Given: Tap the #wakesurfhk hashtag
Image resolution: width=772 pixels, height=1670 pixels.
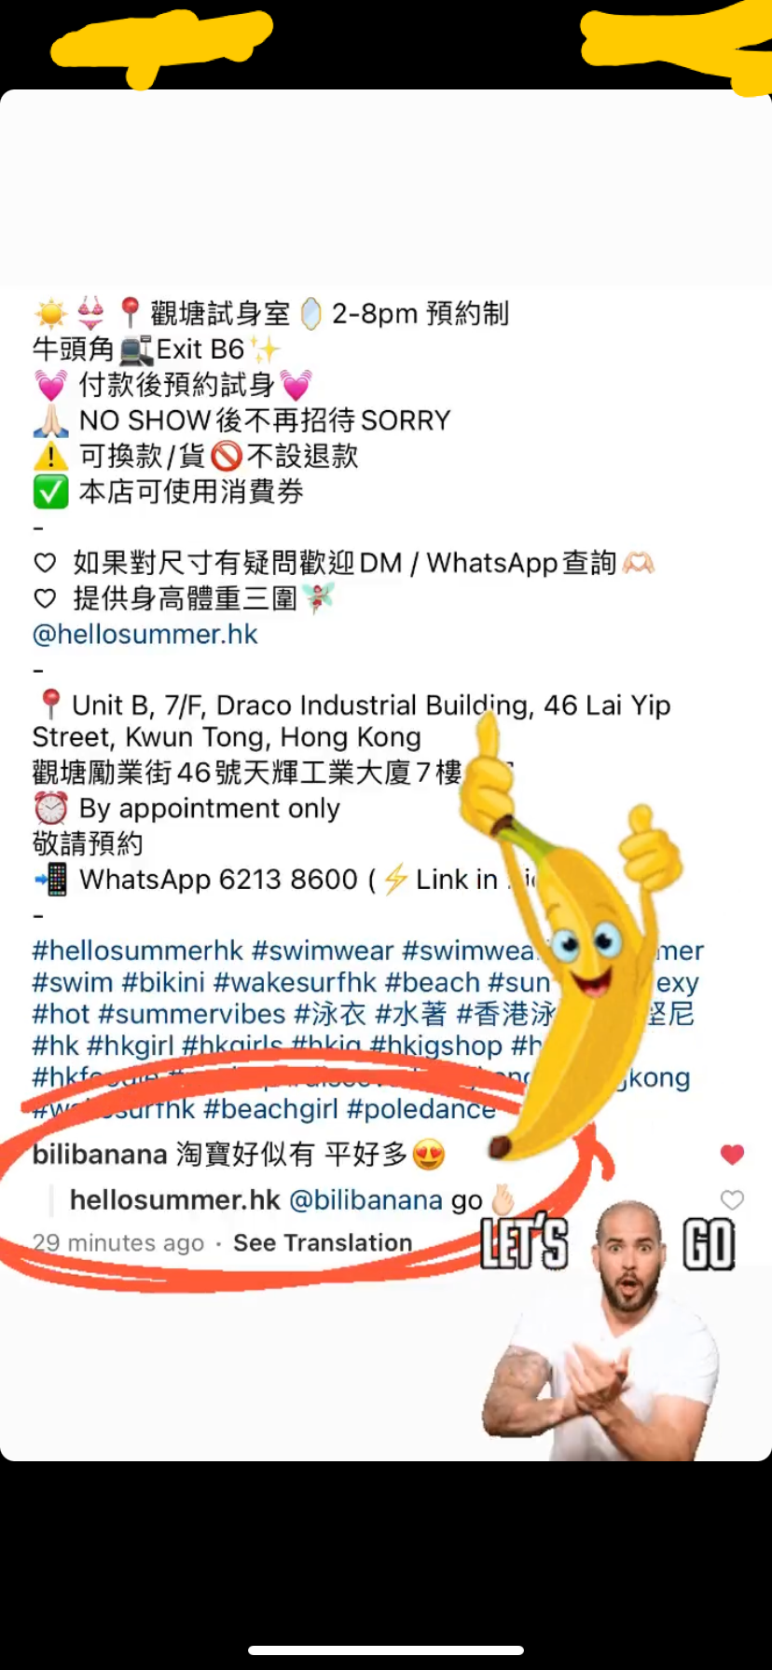Looking at the screenshot, I should click(296, 982).
